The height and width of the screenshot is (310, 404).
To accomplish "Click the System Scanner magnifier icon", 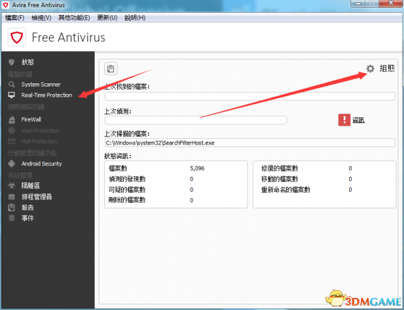I will point(11,85).
